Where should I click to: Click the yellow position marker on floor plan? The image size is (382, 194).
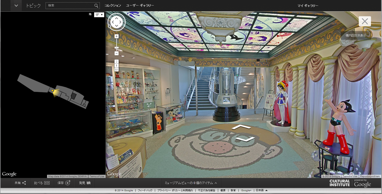[52, 91]
